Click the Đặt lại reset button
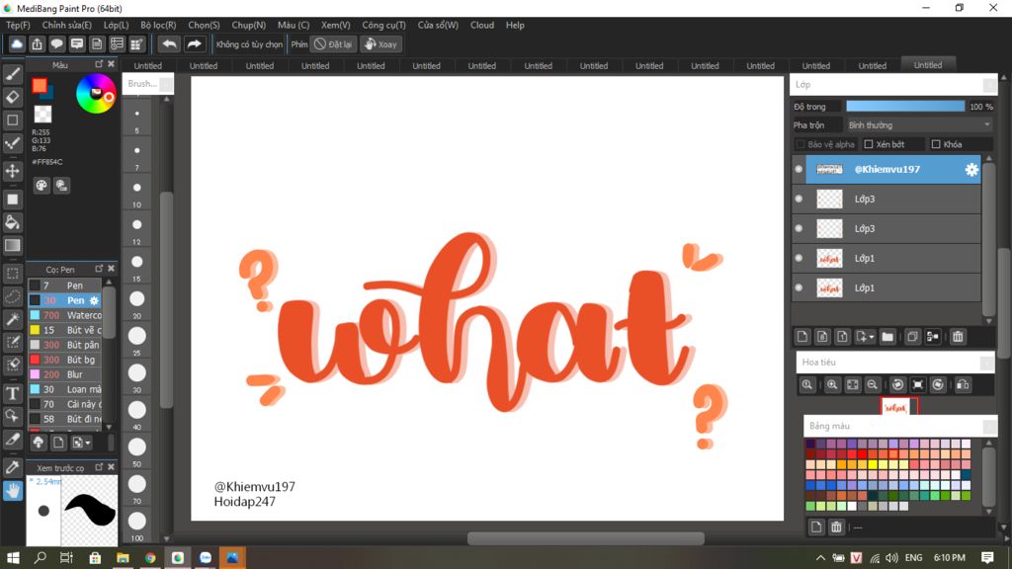Viewport: 1012px width, 569px height. 333,43
